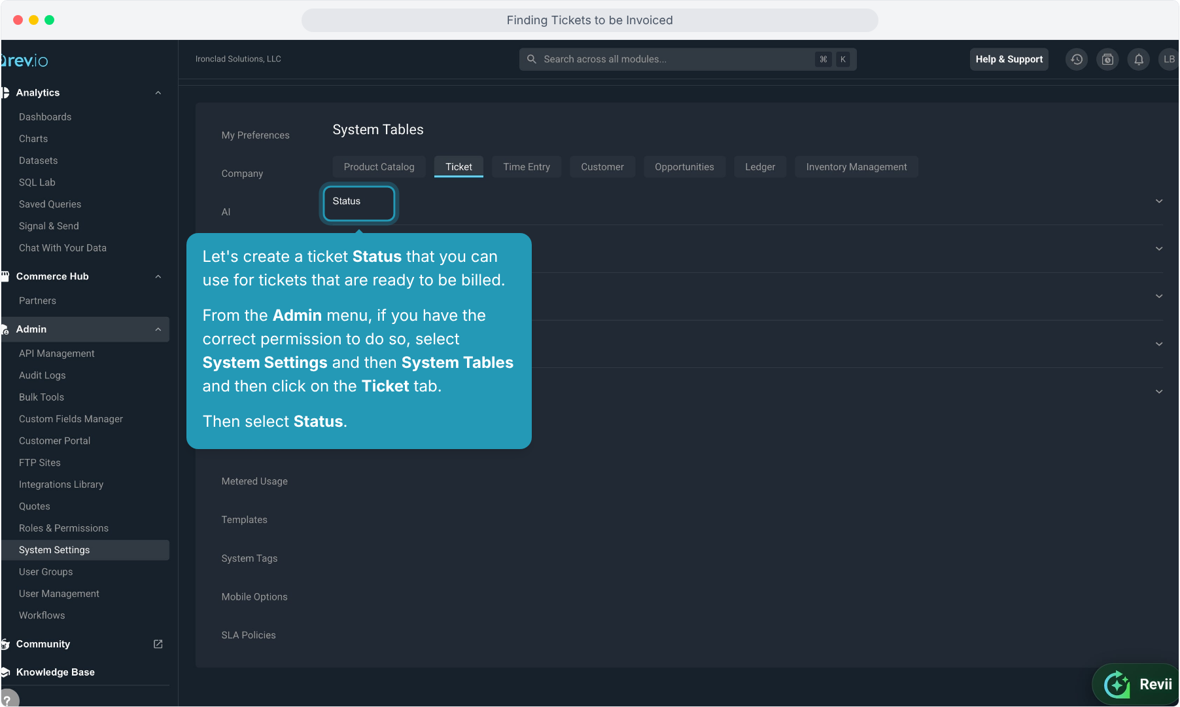Viewport: 1180px width, 707px height.
Task: Open Community external link icon
Action: point(158,644)
